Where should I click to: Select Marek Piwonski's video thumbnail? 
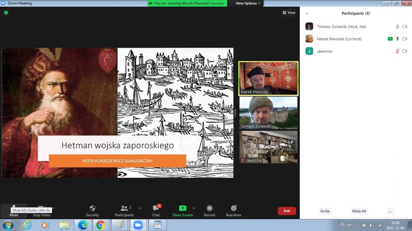pos(268,78)
